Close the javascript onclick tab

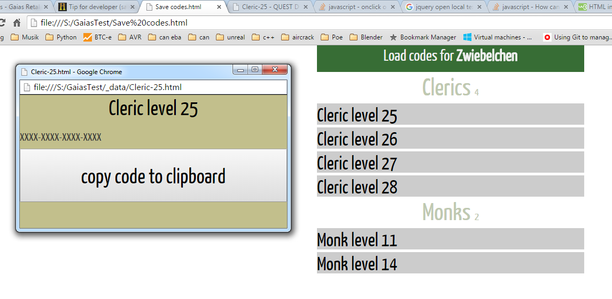392,7
